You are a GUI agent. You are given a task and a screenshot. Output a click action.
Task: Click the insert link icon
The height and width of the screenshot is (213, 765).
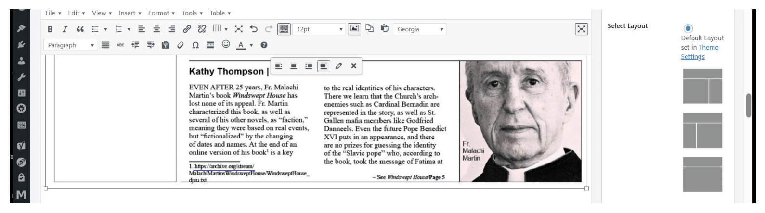coord(187,29)
